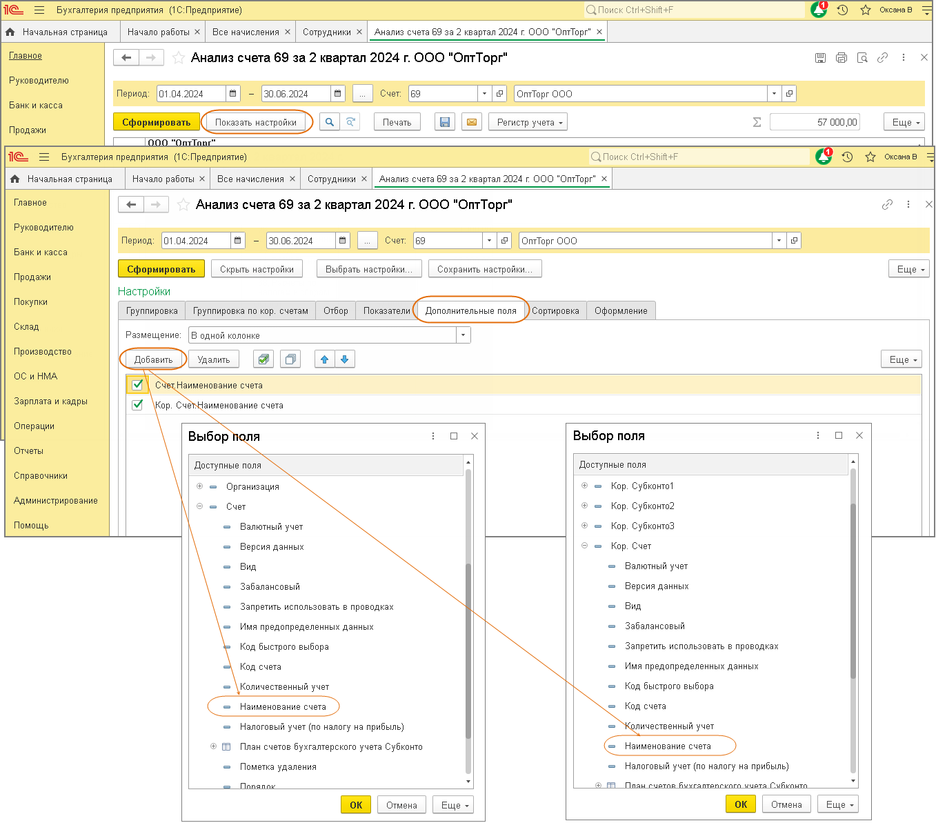Click the Удалить button
Screen dimensions: 936x823
click(x=214, y=359)
